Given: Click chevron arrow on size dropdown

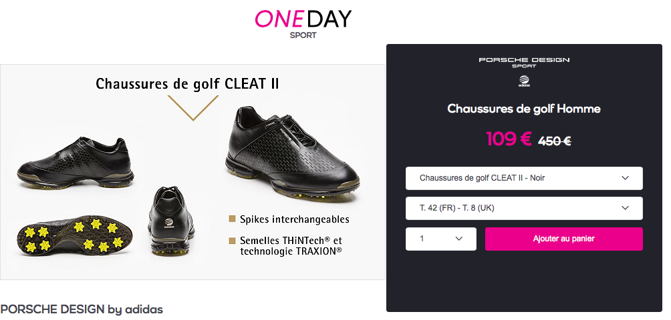Looking at the screenshot, I should [x=625, y=208].
